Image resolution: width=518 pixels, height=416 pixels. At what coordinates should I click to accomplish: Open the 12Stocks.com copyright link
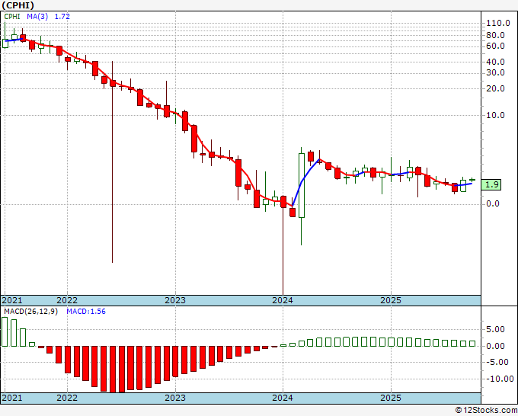click(x=486, y=411)
